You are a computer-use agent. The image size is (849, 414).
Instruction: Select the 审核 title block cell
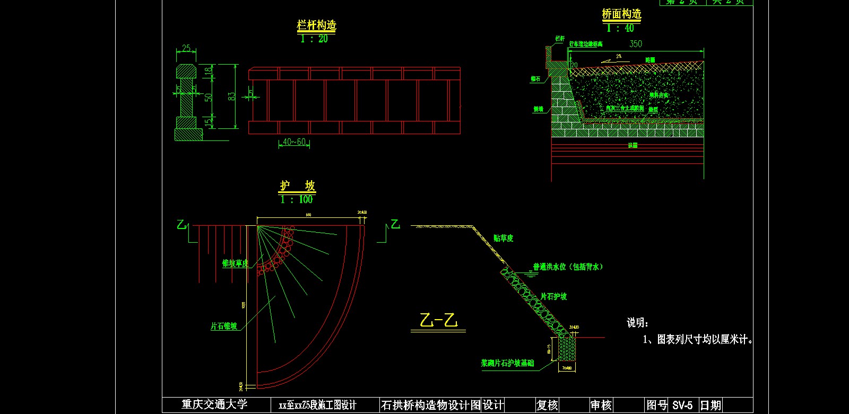601,406
